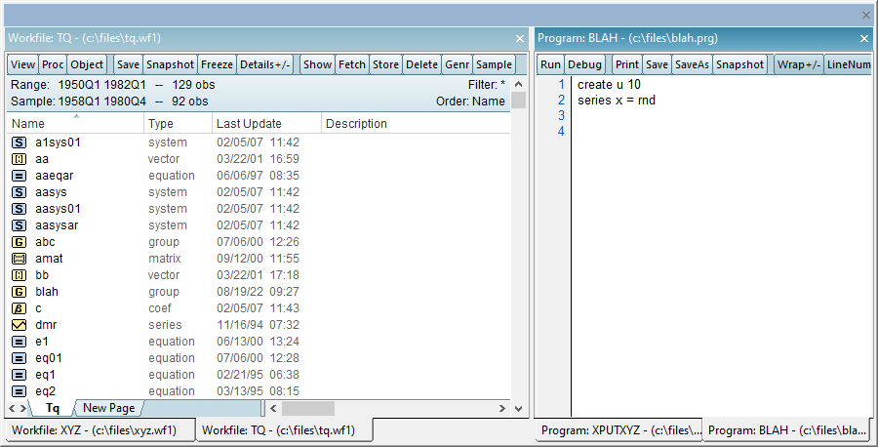The width and height of the screenshot is (878, 447).
Task: Toggle Details+/- in workfile toolbar
Action: tap(265, 64)
